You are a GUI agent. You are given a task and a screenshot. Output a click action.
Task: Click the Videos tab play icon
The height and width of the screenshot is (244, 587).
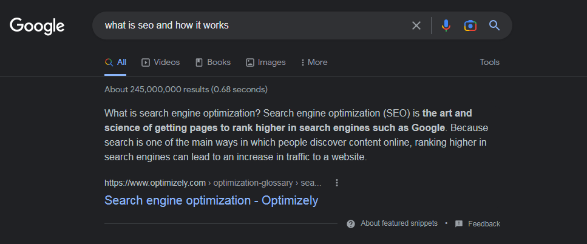146,62
